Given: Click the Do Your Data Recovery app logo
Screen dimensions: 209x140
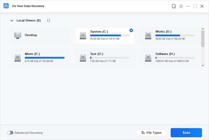Looking at the screenshot, I should pos(6,6).
